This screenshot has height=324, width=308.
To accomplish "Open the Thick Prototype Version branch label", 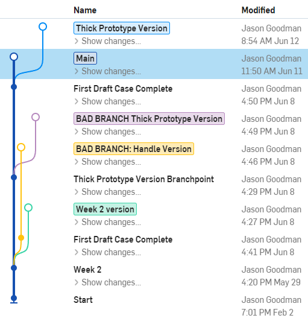I will coord(122,28).
